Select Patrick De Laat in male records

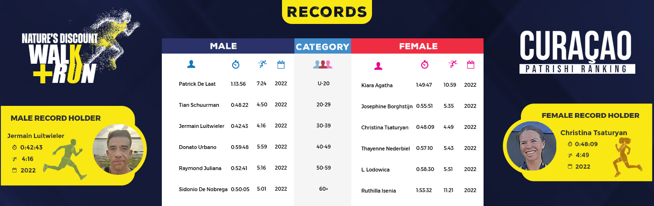197,84
